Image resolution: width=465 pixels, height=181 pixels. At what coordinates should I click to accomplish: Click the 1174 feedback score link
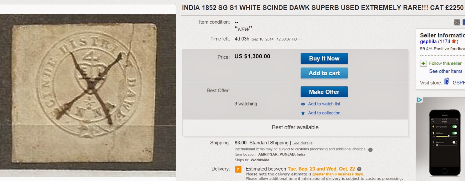click(x=445, y=41)
